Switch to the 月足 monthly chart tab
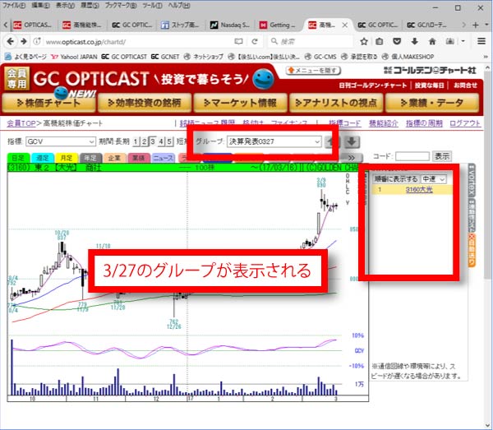The image size is (493, 430). pos(67,158)
